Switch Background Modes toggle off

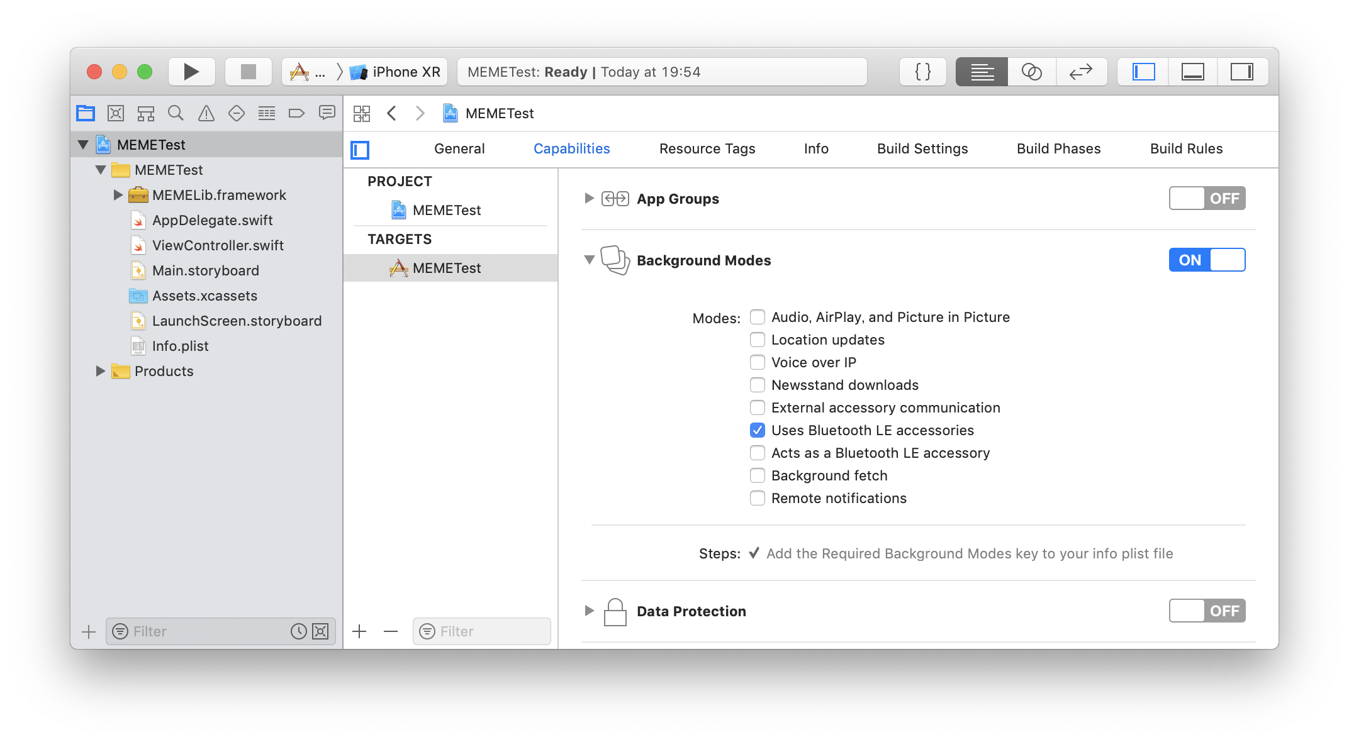click(1206, 260)
